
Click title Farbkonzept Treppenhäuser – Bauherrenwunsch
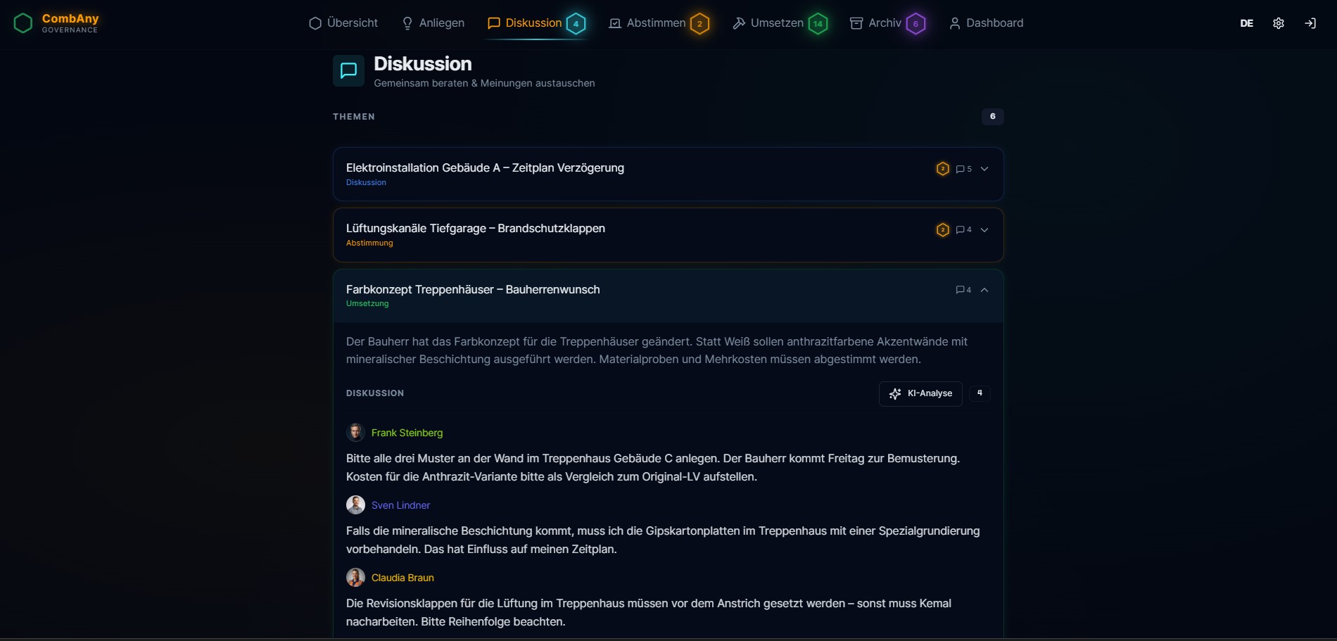coord(473,289)
